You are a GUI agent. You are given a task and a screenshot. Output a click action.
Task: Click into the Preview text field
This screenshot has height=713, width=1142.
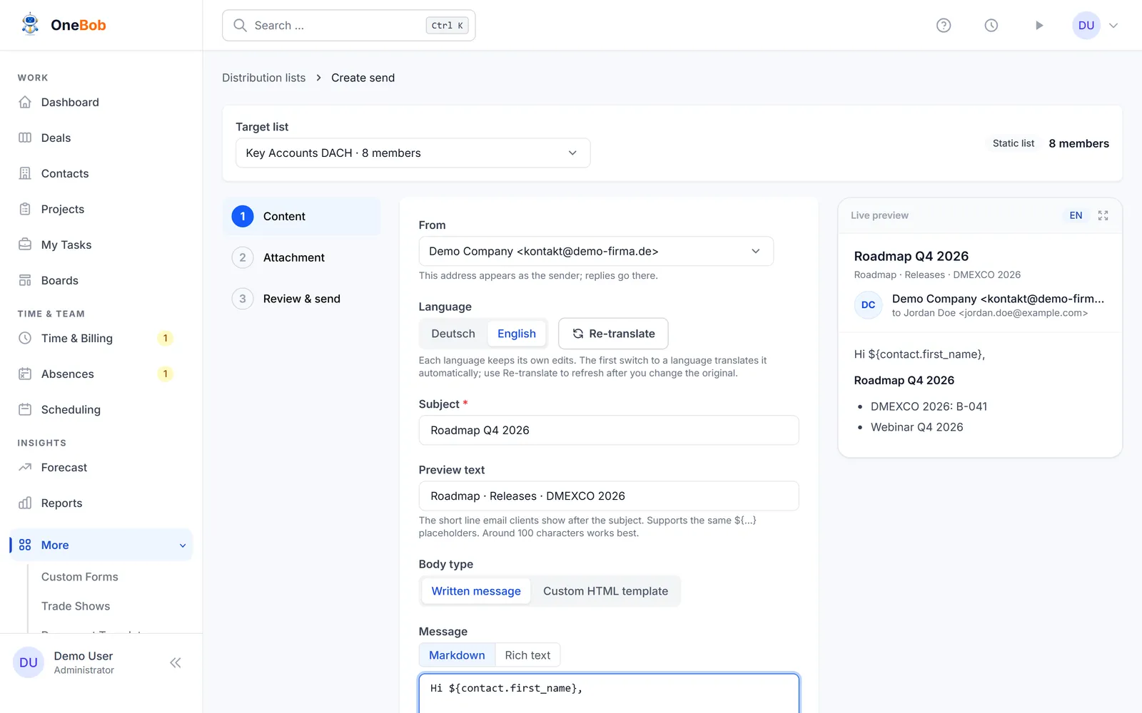click(x=609, y=496)
